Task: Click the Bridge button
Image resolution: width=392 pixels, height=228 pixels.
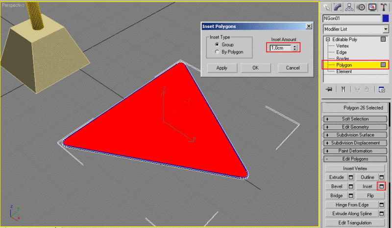Action: pyautogui.click(x=336, y=196)
